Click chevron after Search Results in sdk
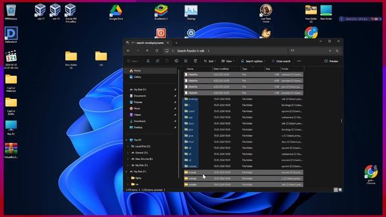386x217 pixels. [209, 51]
